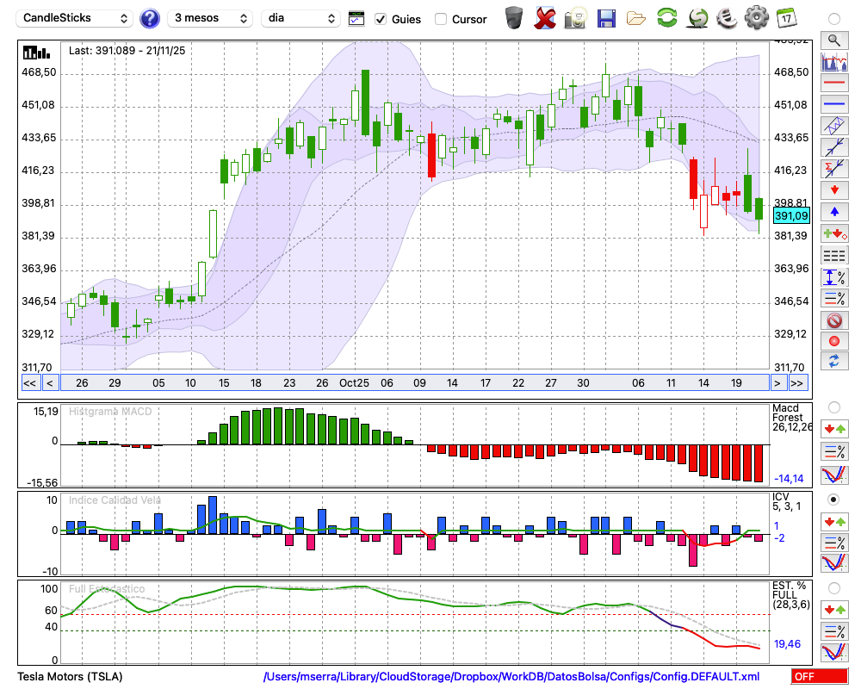861x689 pixels.
Task: Toggle the red OFF button
Action: [x=820, y=676]
